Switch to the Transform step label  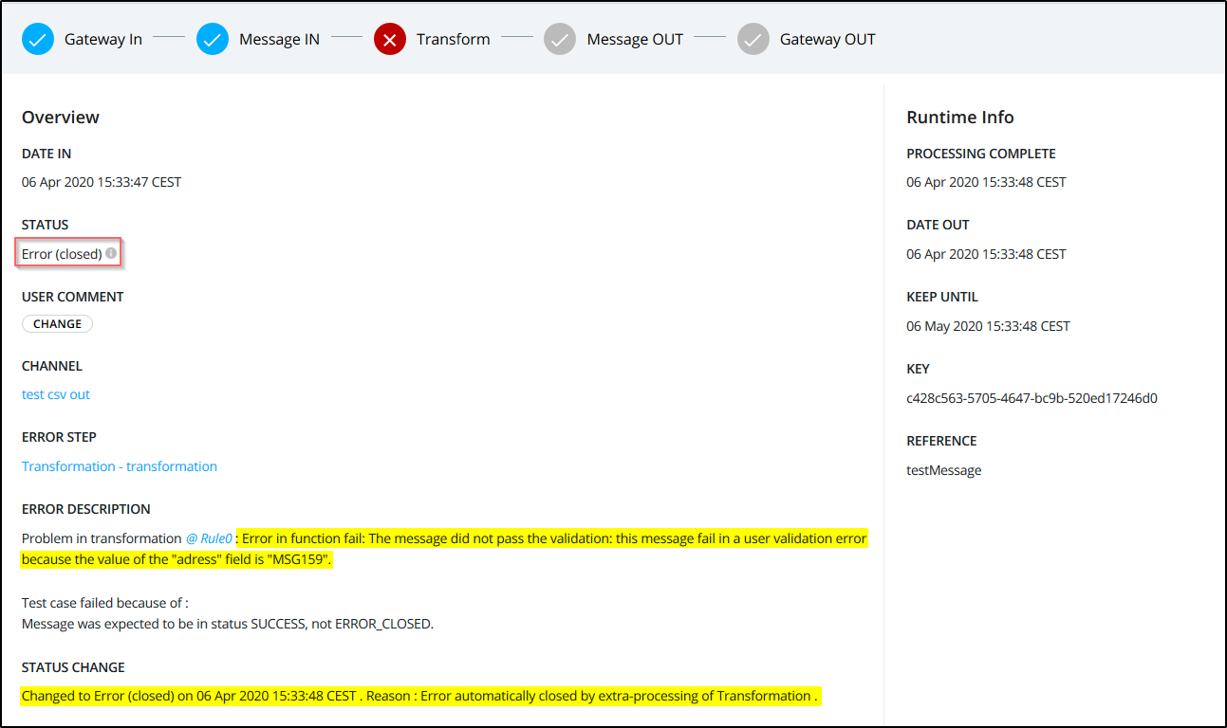click(453, 40)
